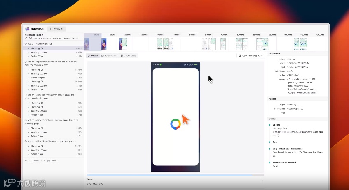The height and width of the screenshot is (190, 349).
Task: Click the 'Action - open Maps app' group header
Action: (x=38, y=44)
